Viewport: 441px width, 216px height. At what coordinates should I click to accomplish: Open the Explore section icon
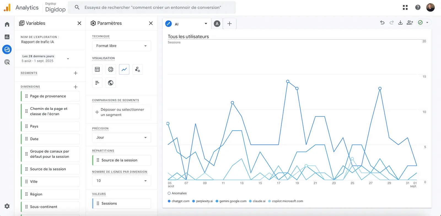[x=7, y=49]
